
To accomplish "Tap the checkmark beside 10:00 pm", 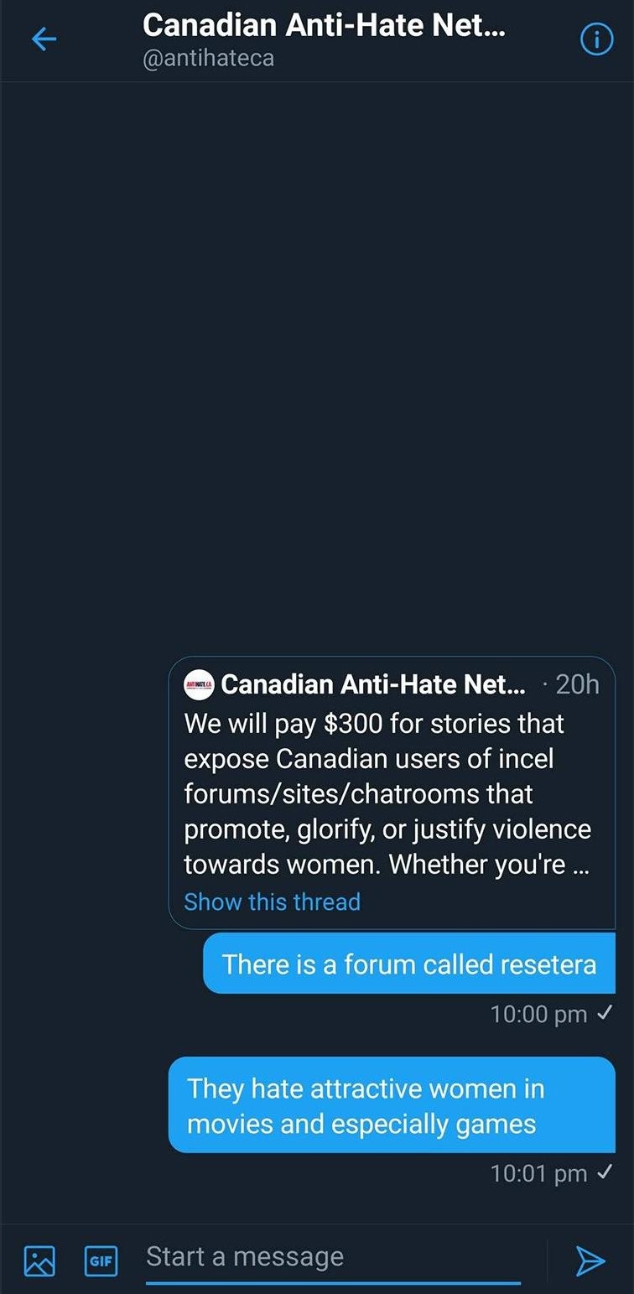I will [603, 1013].
